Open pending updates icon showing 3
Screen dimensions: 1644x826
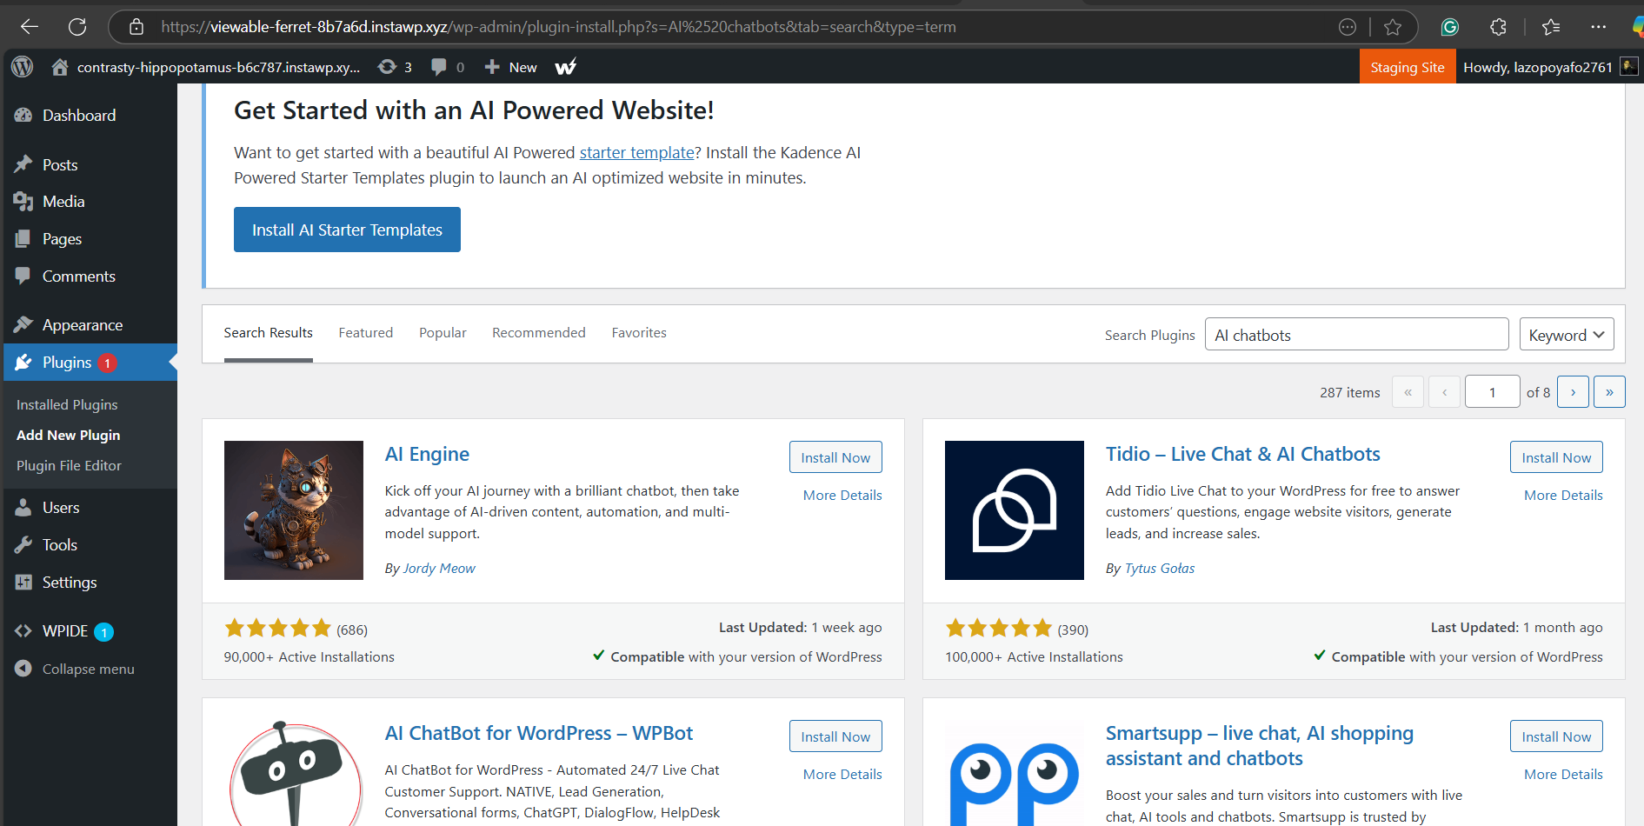coord(395,67)
